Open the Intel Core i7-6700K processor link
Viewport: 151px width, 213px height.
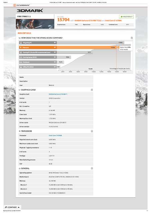tap(55, 135)
